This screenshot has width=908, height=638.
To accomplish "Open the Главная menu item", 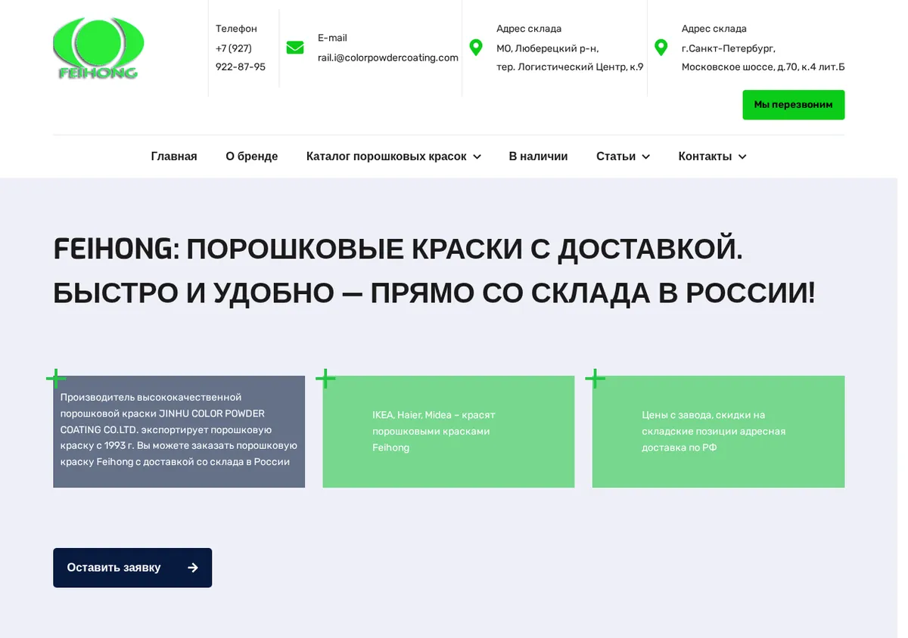I will coord(174,156).
